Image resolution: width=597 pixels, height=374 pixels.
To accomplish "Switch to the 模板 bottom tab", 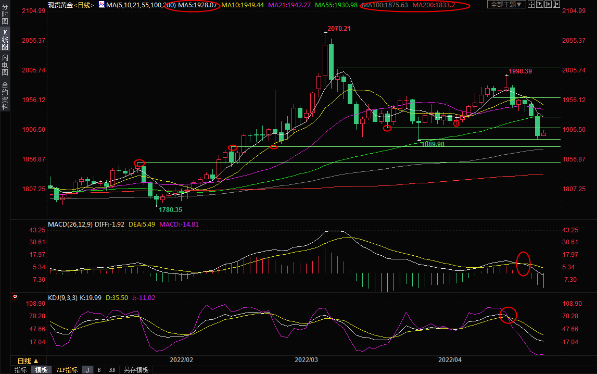I will point(41,370).
